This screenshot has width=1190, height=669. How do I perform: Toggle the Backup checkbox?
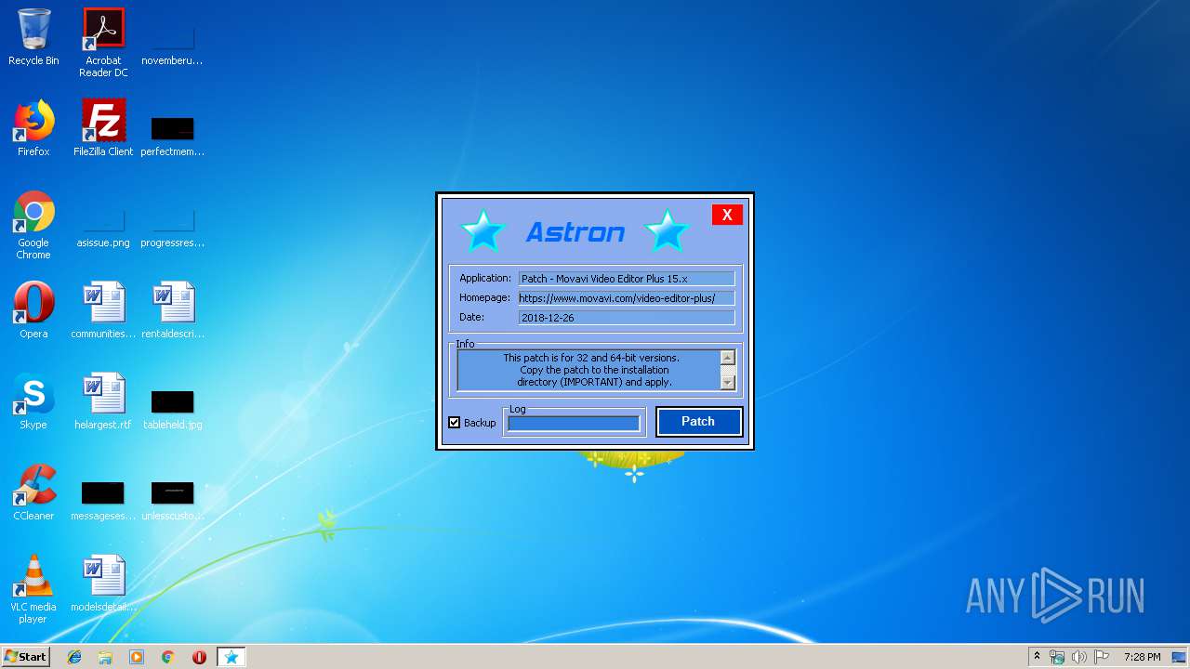tap(455, 423)
